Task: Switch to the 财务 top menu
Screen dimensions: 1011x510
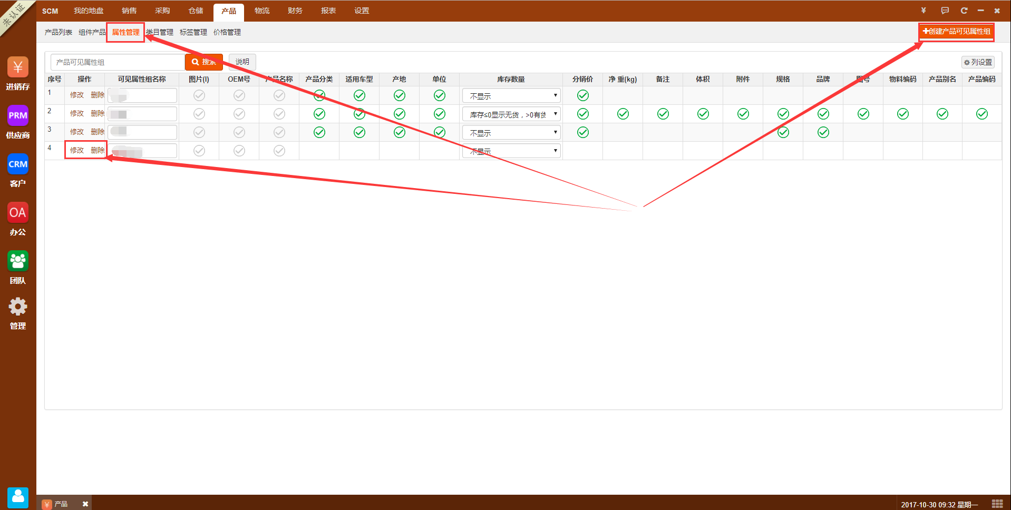Action: (295, 11)
